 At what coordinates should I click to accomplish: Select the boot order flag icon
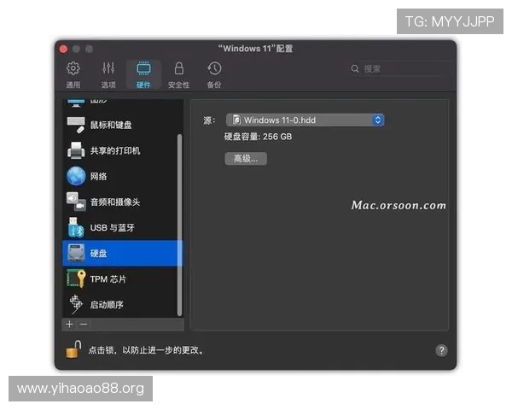pyautogui.click(x=76, y=304)
